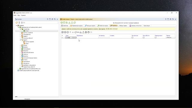Click the grid table-options icon left of the plus
The image size is (192, 108).
click(x=62, y=32)
